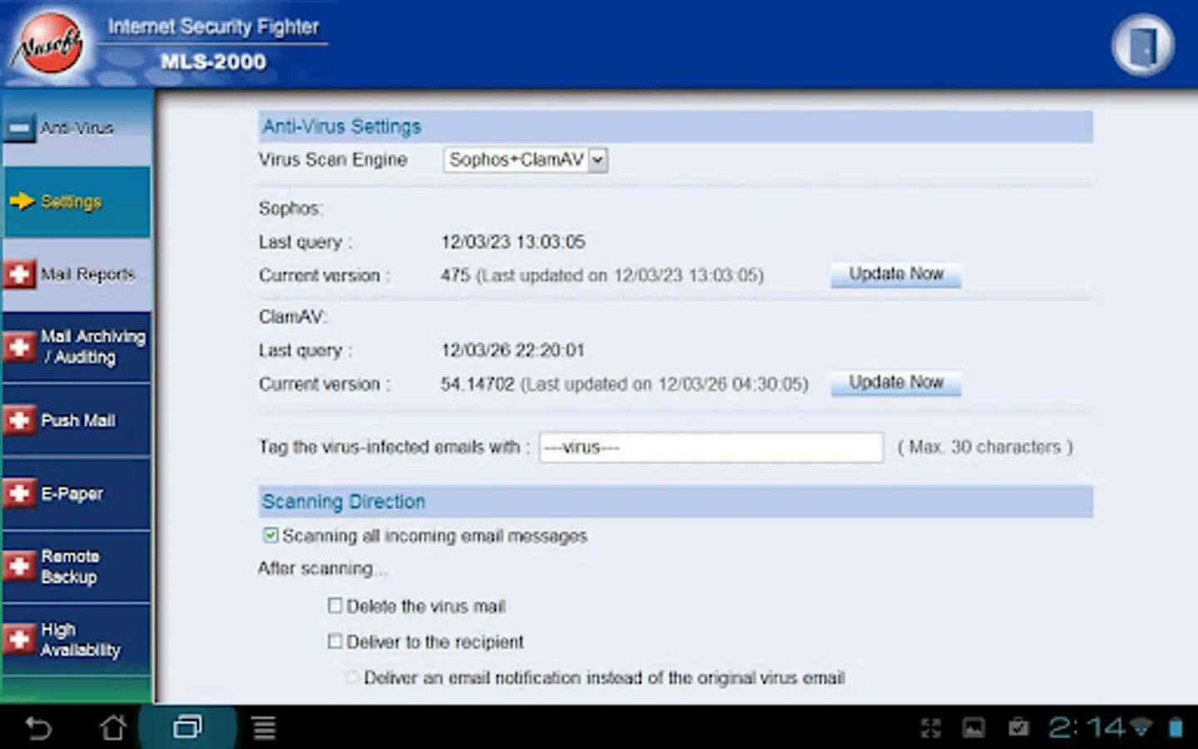Open Remote Backup menu item
The image size is (1198, 749).
pos(70,566)
